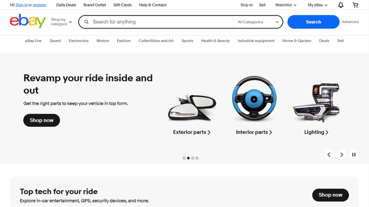Open the Sports category

187,41
